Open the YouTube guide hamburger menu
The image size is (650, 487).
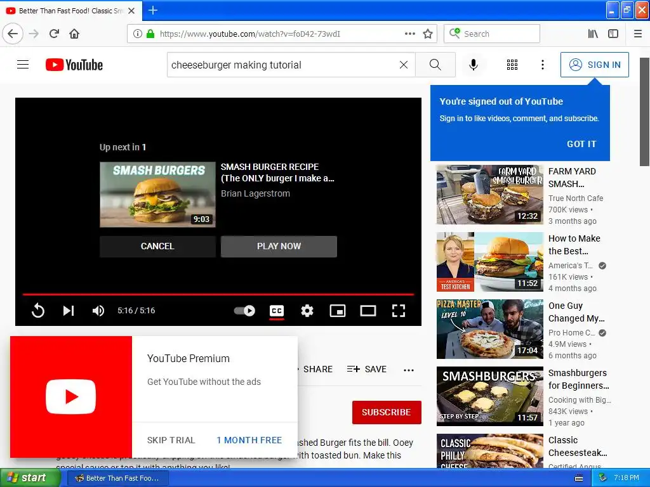[23, 65]
